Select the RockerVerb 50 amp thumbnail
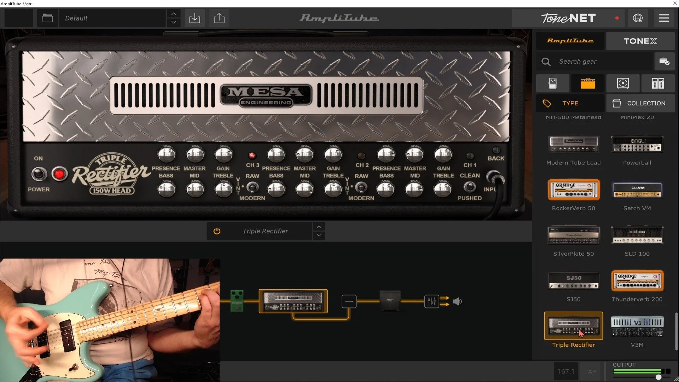679x382 pixels. click(x=573, y=190)
